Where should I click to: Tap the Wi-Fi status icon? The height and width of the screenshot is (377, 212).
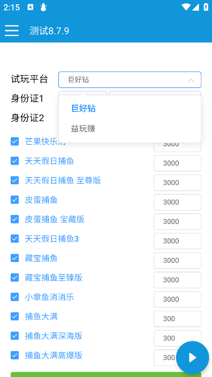[x=186, y=7]
